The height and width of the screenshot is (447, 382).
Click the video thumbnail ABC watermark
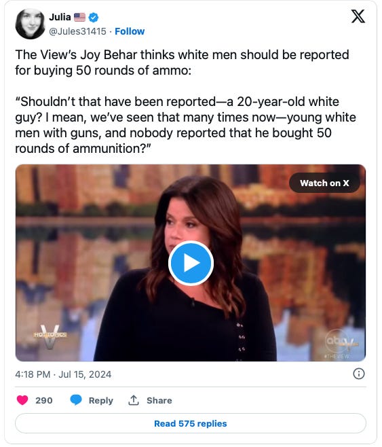tap(339, 344)
